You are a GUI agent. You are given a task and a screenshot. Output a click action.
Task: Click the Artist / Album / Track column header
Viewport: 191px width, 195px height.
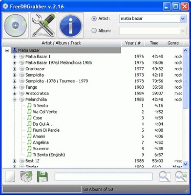coord(61,43)
